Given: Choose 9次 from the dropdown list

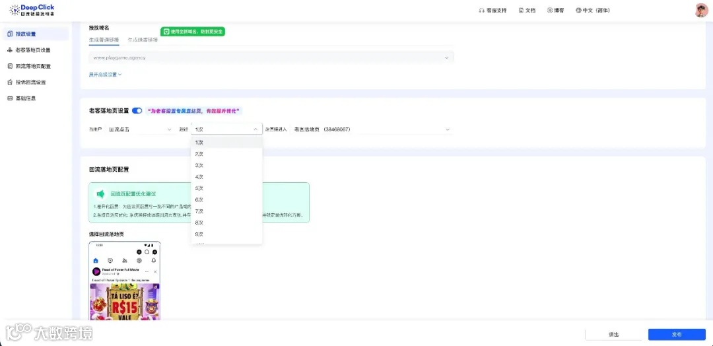Looking at the screenshot, I should pyautogui.click(x=226, y=234).
